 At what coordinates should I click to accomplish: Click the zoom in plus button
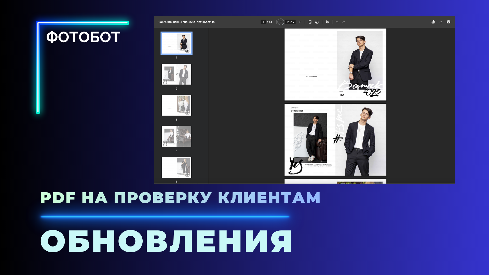(300, 22)
